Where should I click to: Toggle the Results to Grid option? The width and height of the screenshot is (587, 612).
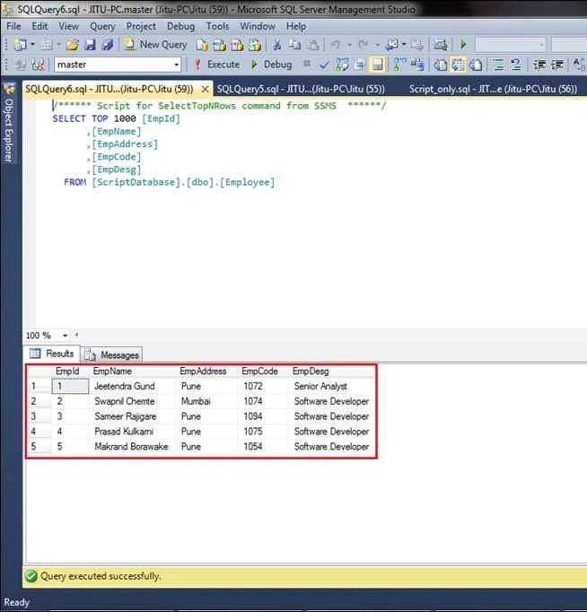pyautogui.click(x=459, y=65)
